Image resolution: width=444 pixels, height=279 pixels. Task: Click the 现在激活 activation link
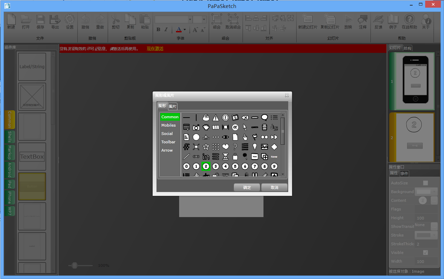click(155, 49)
